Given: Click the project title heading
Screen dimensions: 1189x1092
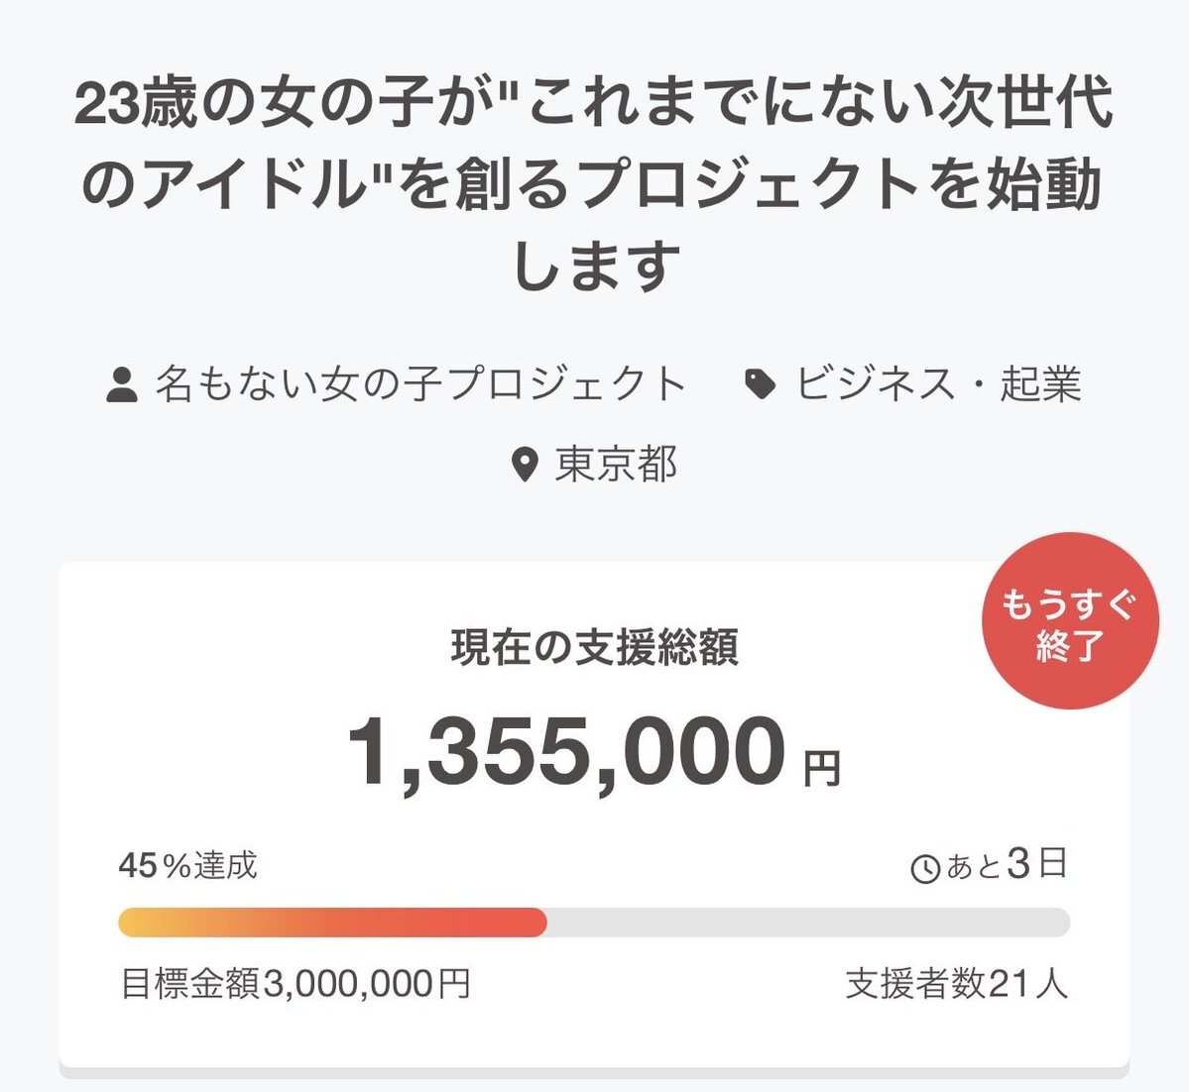Looking at the screenshot, I should point(594,186).
